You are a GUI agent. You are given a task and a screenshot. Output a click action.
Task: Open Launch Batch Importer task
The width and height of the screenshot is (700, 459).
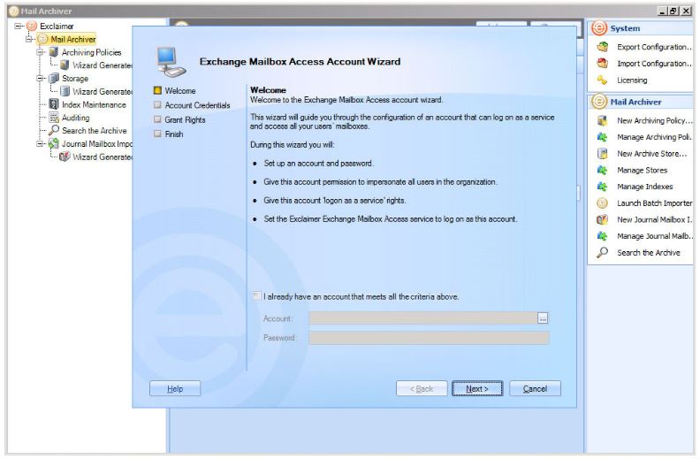[654, 203]
